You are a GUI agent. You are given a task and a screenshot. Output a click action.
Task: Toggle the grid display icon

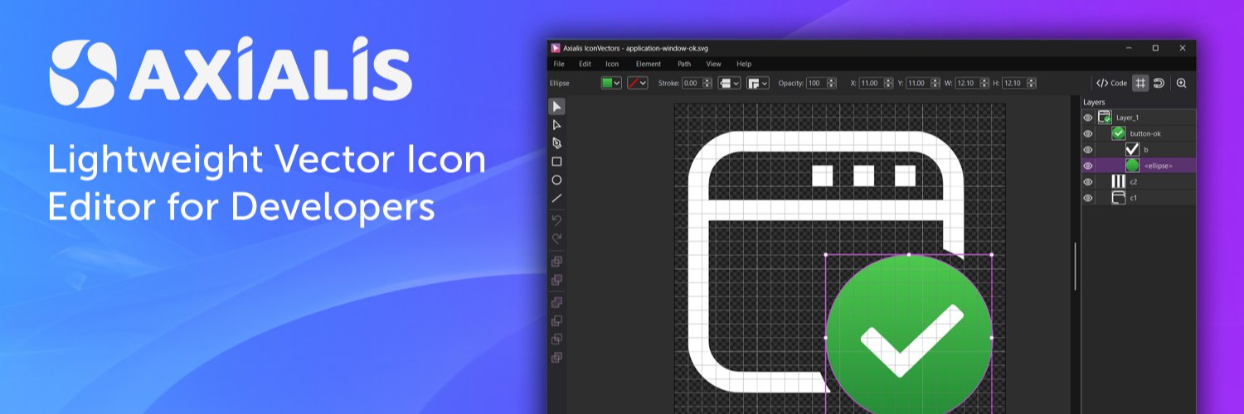pos(1140,83)
